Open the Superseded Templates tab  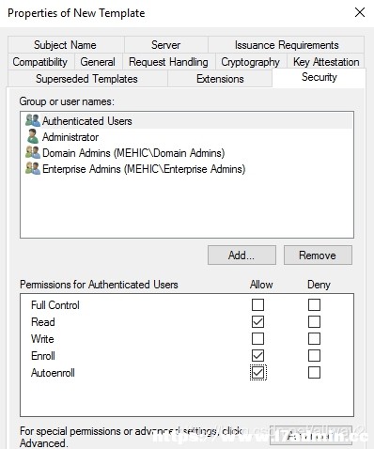pyautogui.click(x=86, y=79)
